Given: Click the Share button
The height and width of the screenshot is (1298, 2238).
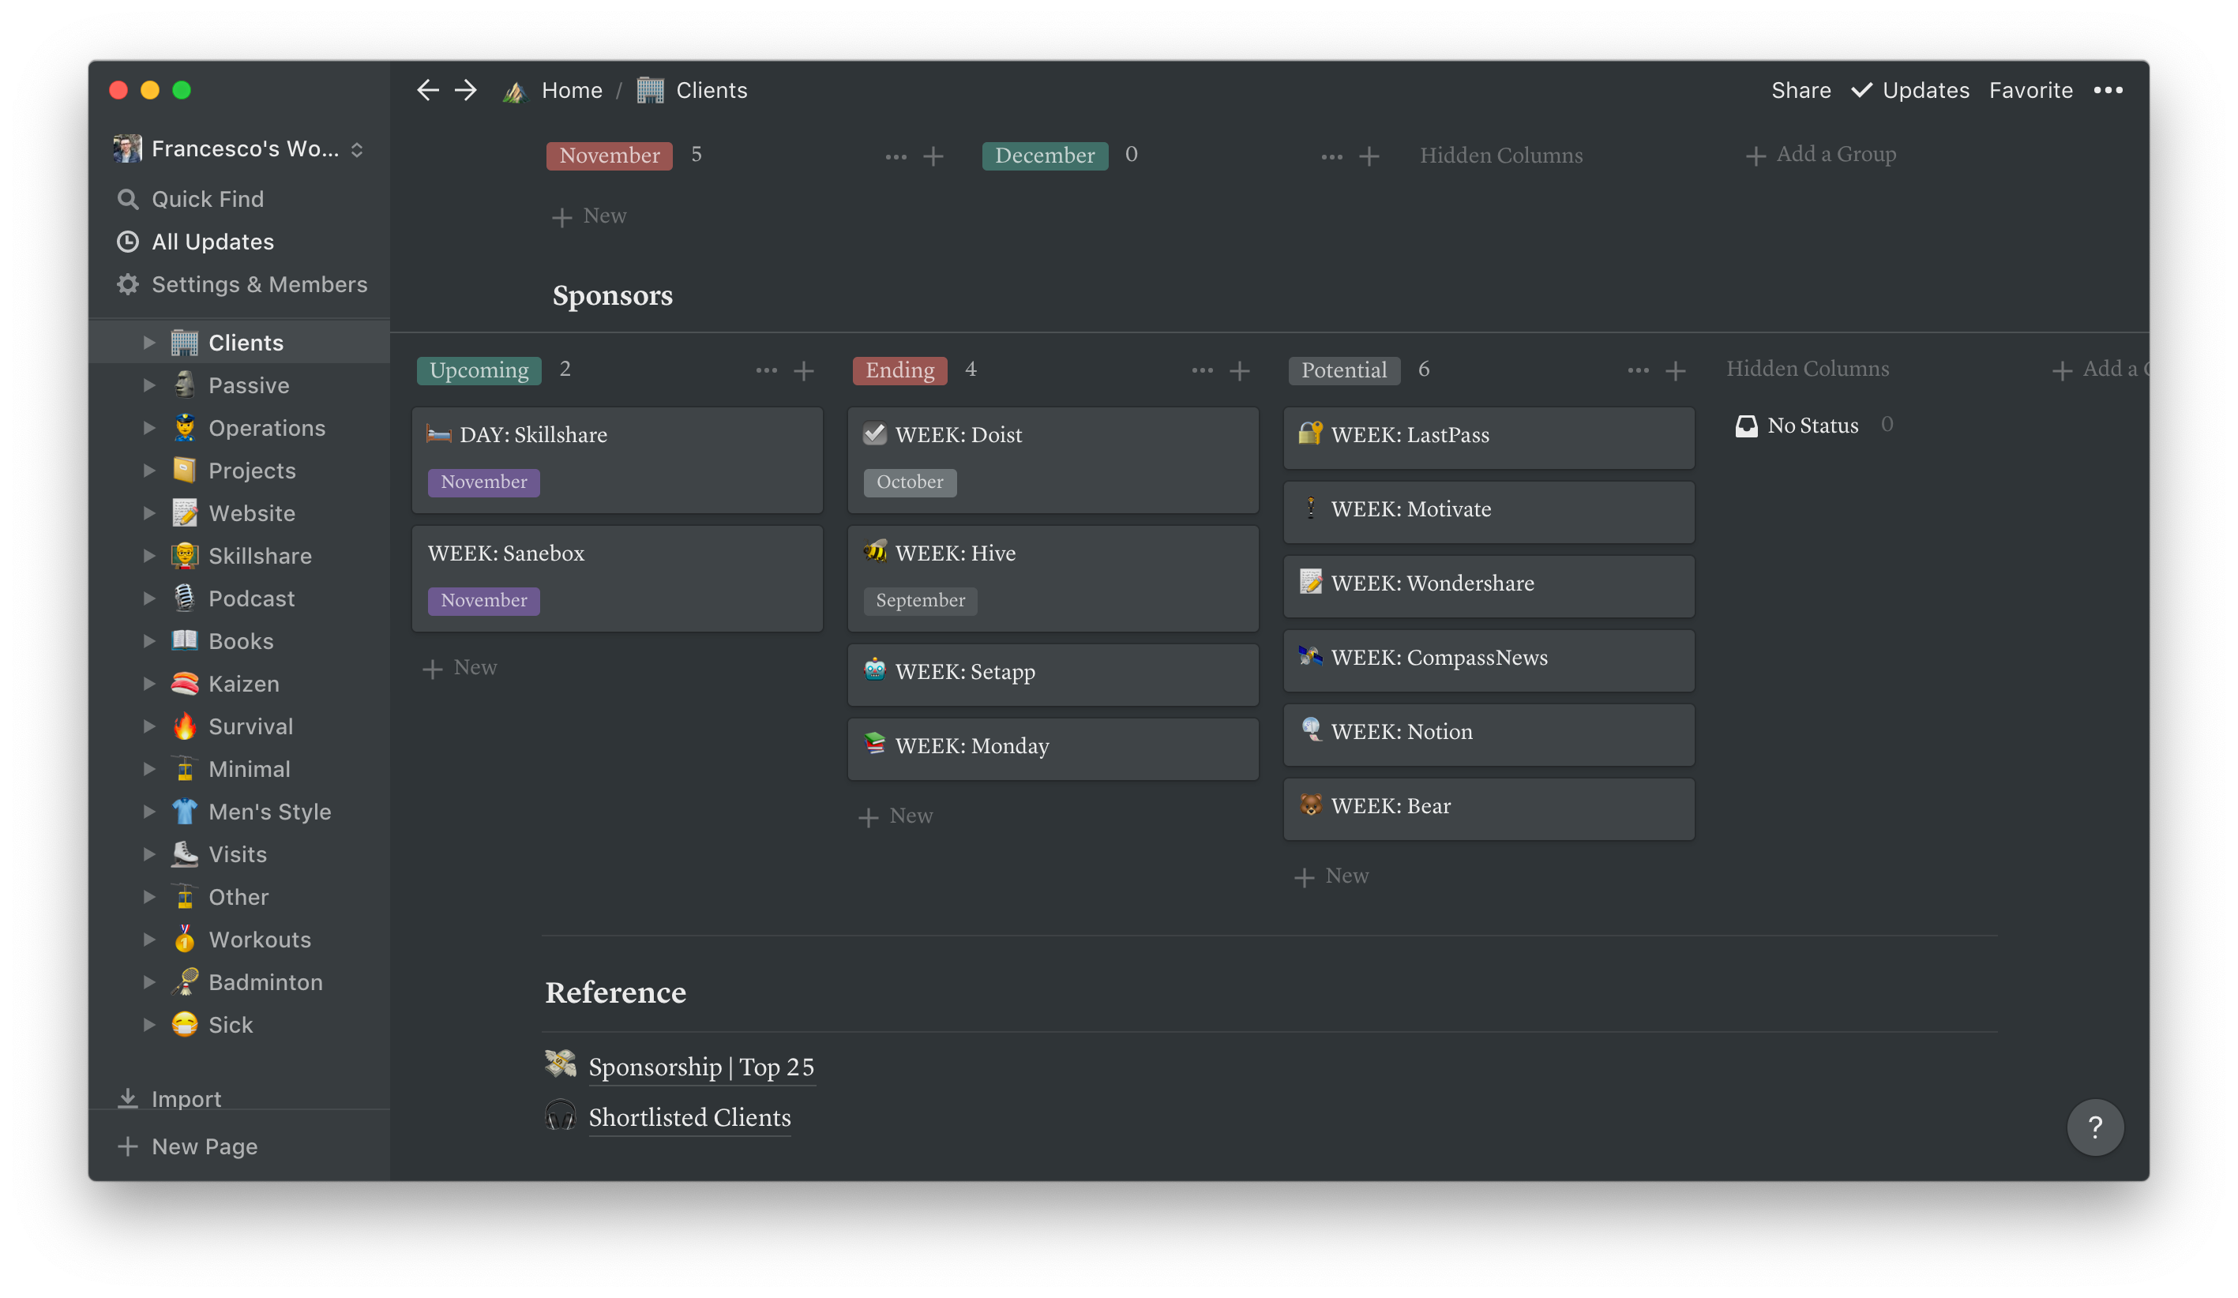Looking at the screenshot, I should (x=1801, y=90).
